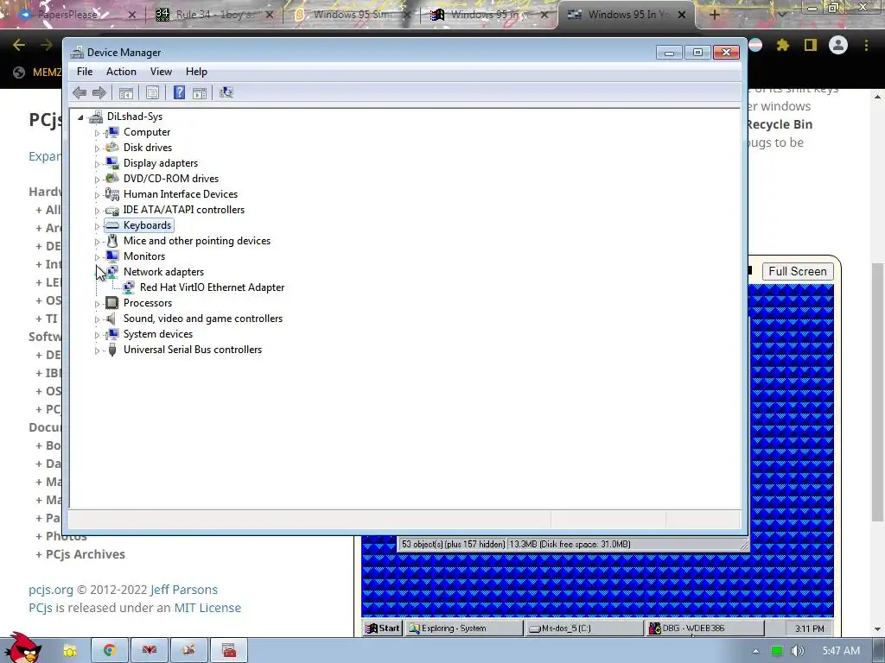Select the DiLshad-Sys root computer icon
The width and height of the screenshot is (885, 663).
pos(96,117)
